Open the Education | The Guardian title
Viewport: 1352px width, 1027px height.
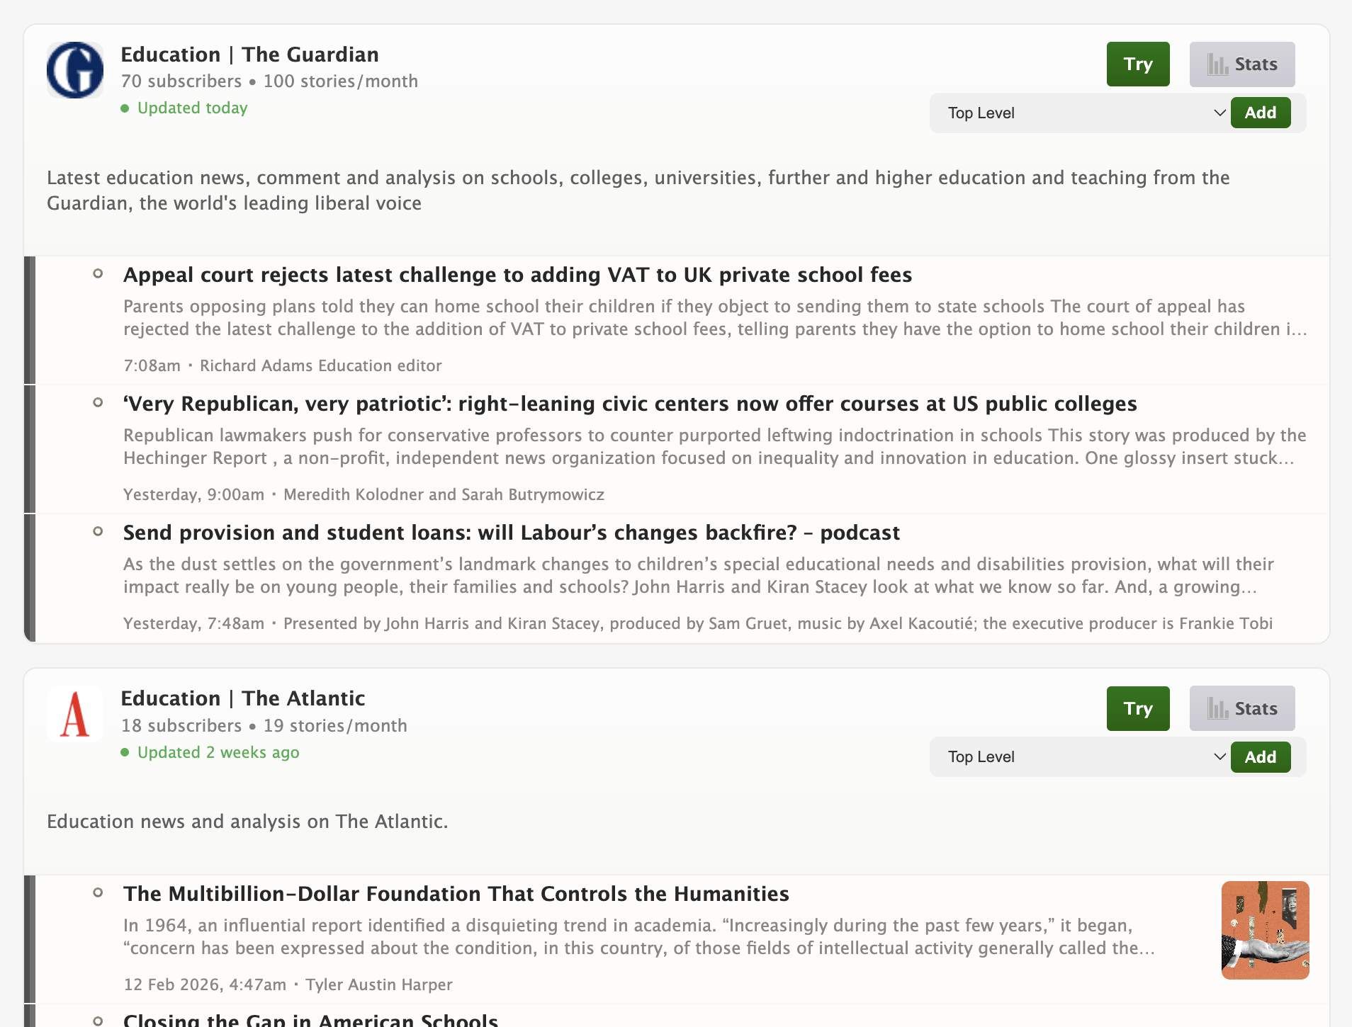249,55
